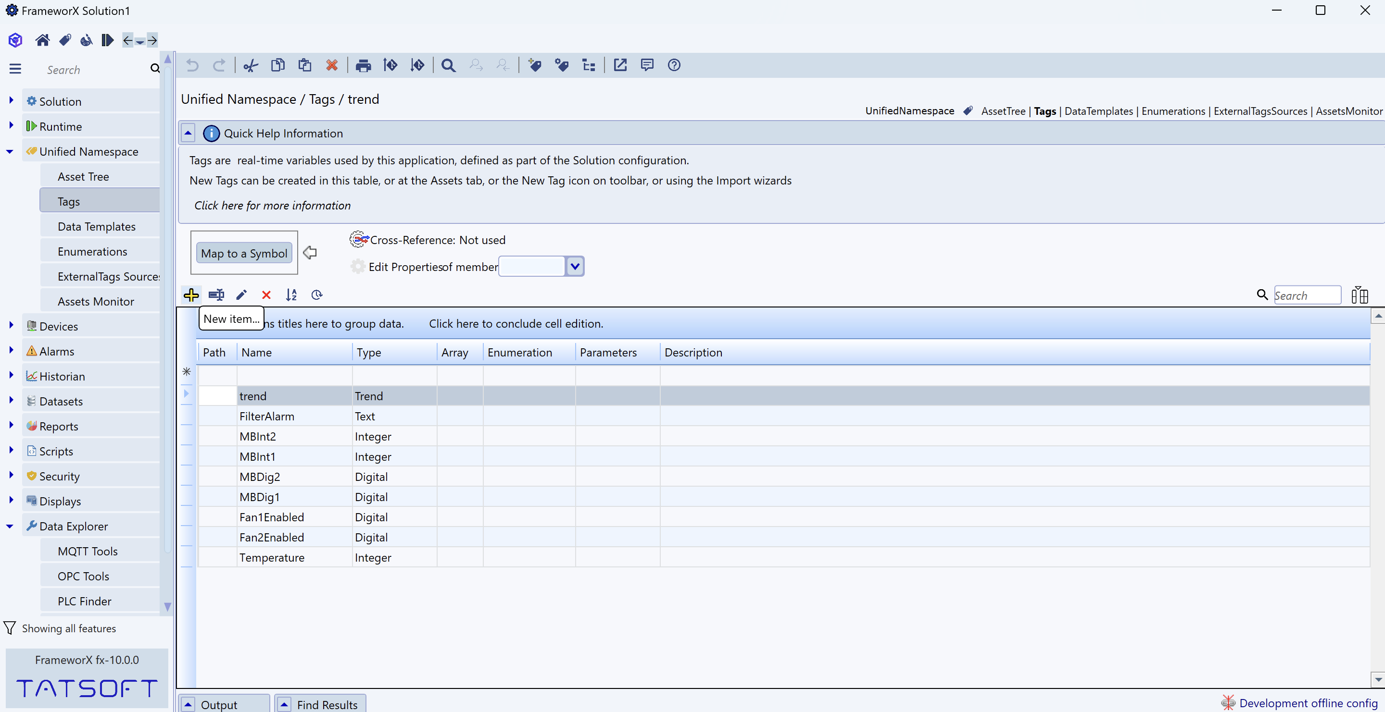The width and height of the screenshot is (1385, 712).
Task: Click 'Click here for more information' link
Action: 272,205
